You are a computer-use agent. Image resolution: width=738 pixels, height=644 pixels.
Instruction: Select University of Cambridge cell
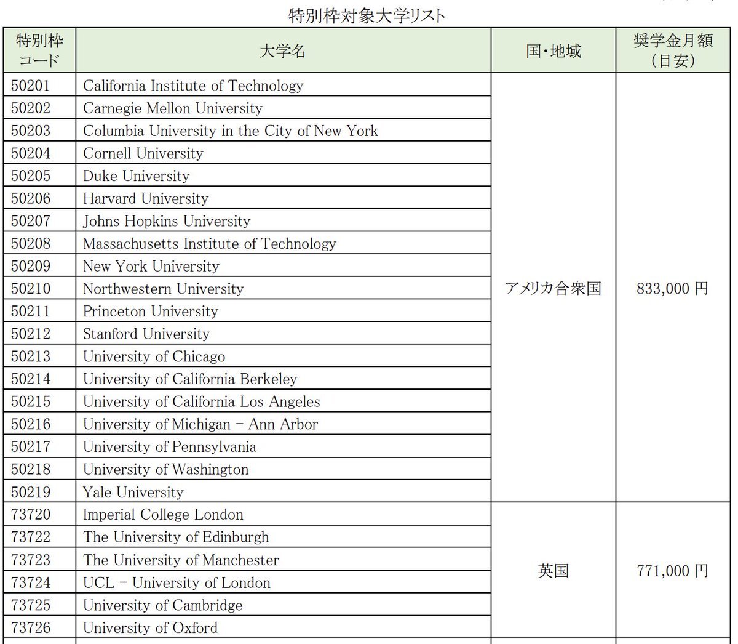(x=284, y=605)
